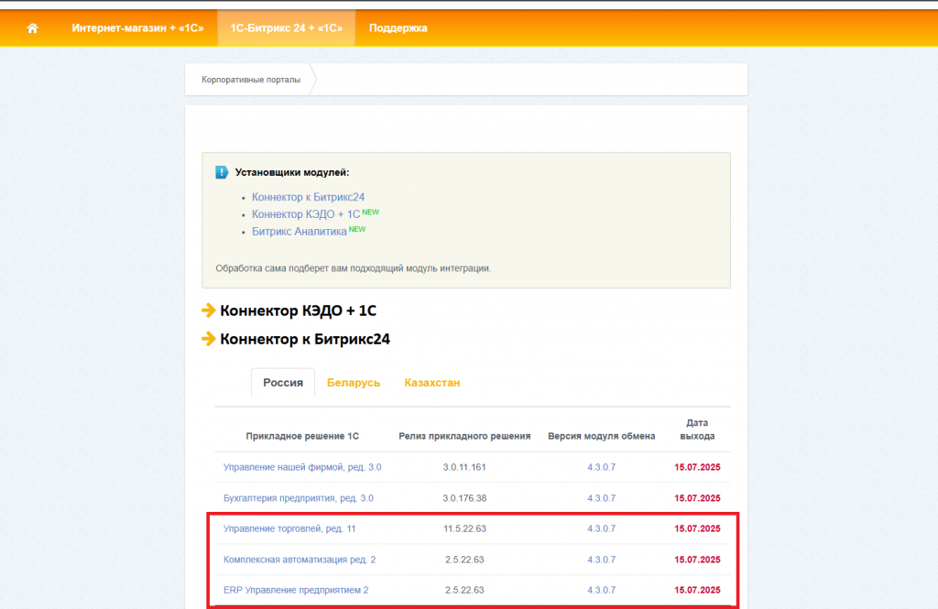This screenshot has width=938, height=609.
Task: Click release 2.5.22.63 in Комплексная автоматизация row
Action: pos(464,560)
